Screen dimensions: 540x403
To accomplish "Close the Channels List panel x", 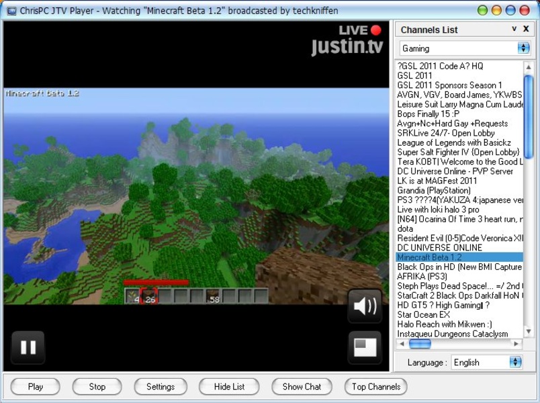I will [x=527, y=30].
